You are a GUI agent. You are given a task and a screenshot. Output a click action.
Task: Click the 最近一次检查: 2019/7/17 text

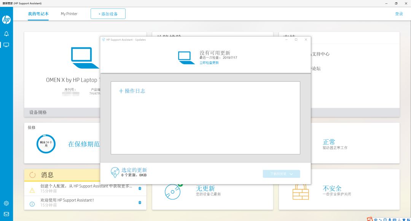[x=218, y=58]
